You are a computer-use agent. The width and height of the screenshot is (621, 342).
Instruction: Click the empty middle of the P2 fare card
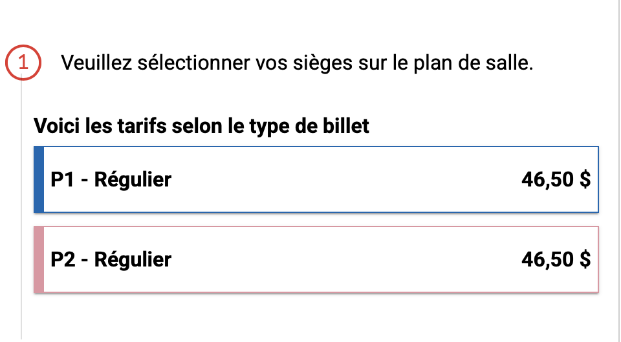[343, 259]
